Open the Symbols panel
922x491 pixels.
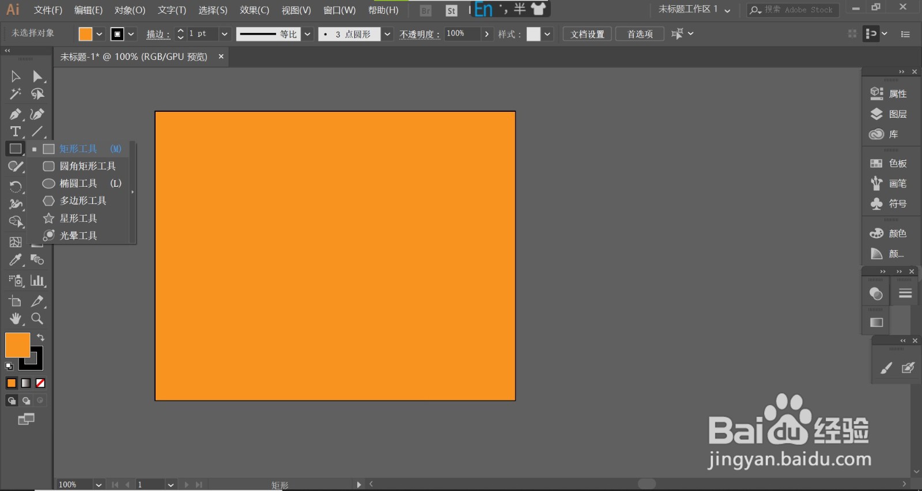(x=889, y=204)
